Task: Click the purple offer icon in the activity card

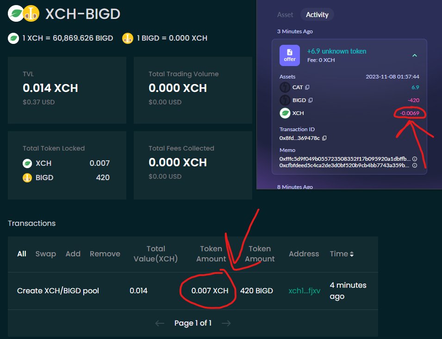Action: pos(290,55)
